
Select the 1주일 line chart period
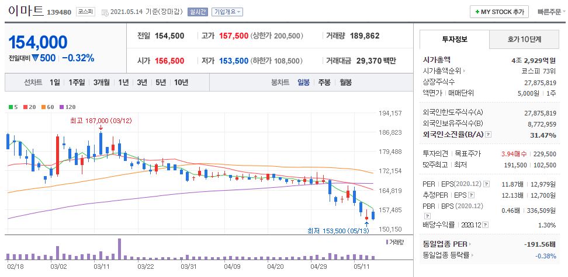point(77,82)
